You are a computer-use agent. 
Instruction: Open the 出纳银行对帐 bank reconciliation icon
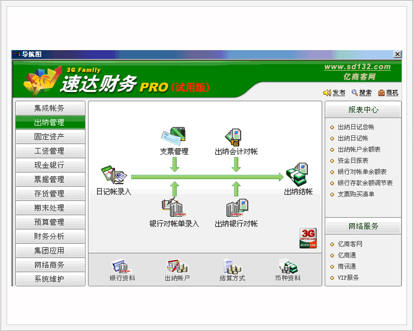(237, 207)
